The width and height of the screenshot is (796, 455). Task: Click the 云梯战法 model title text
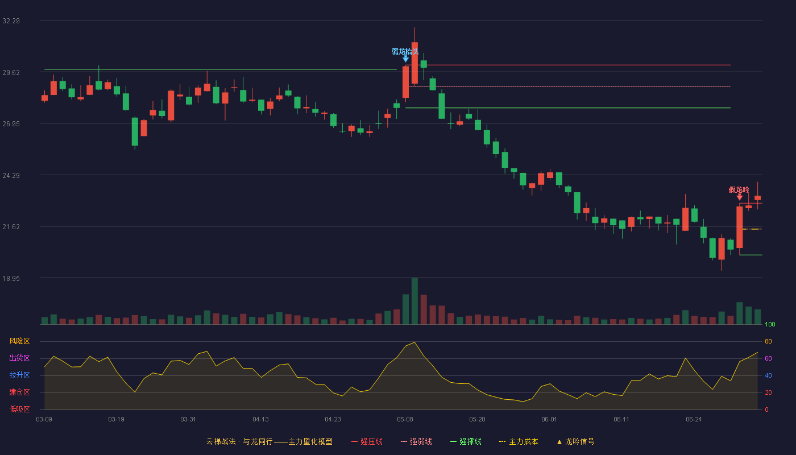click(x=269, y=441)
